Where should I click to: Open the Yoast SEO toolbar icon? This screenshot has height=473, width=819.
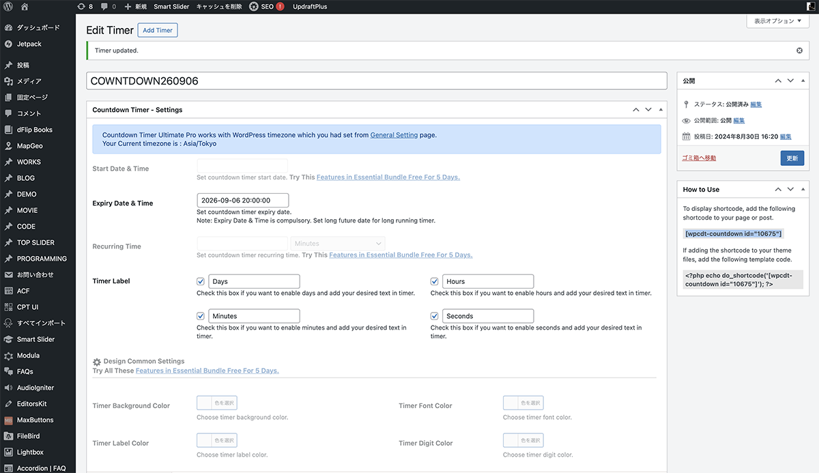[x=254, y=6]
